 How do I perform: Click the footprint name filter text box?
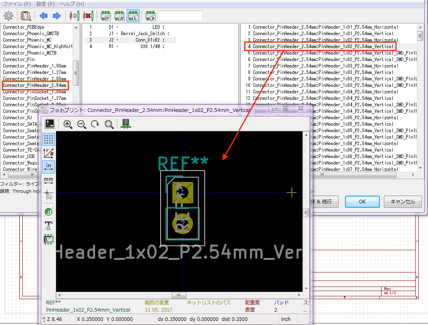(180, 16)
